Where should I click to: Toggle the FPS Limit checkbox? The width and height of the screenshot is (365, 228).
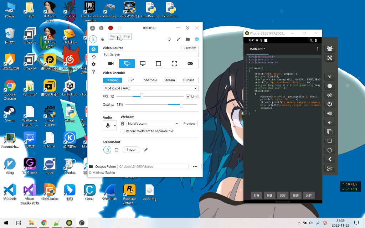tap(188, 96)
